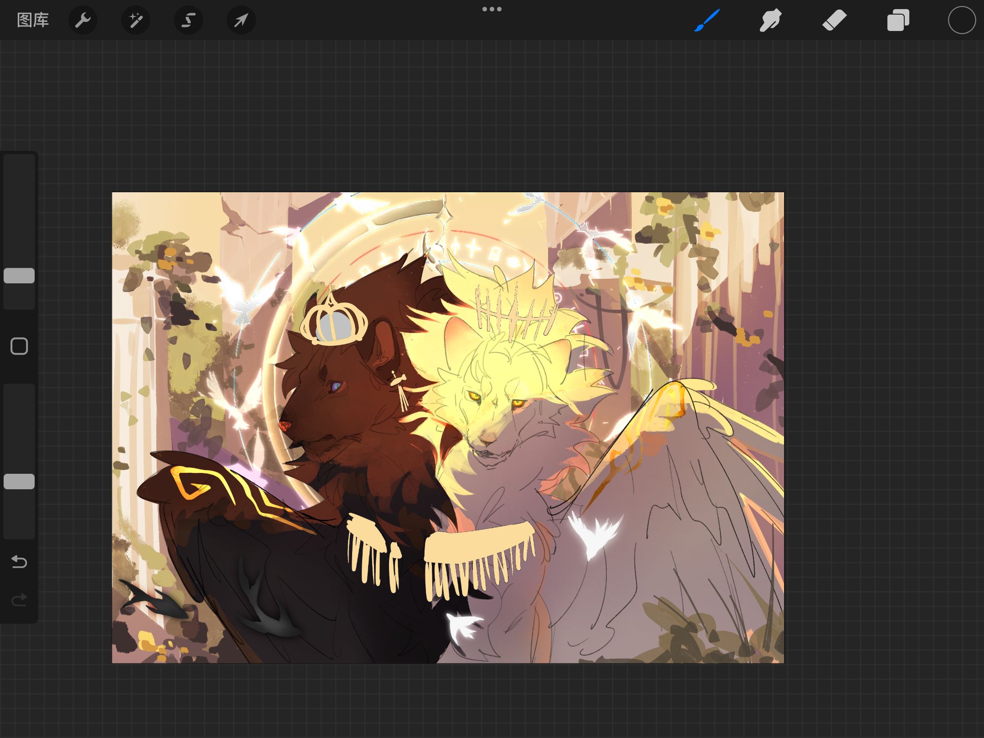The image size is (984, 738).
Task: Click the brush size slider handle
Action: point(19,276)
